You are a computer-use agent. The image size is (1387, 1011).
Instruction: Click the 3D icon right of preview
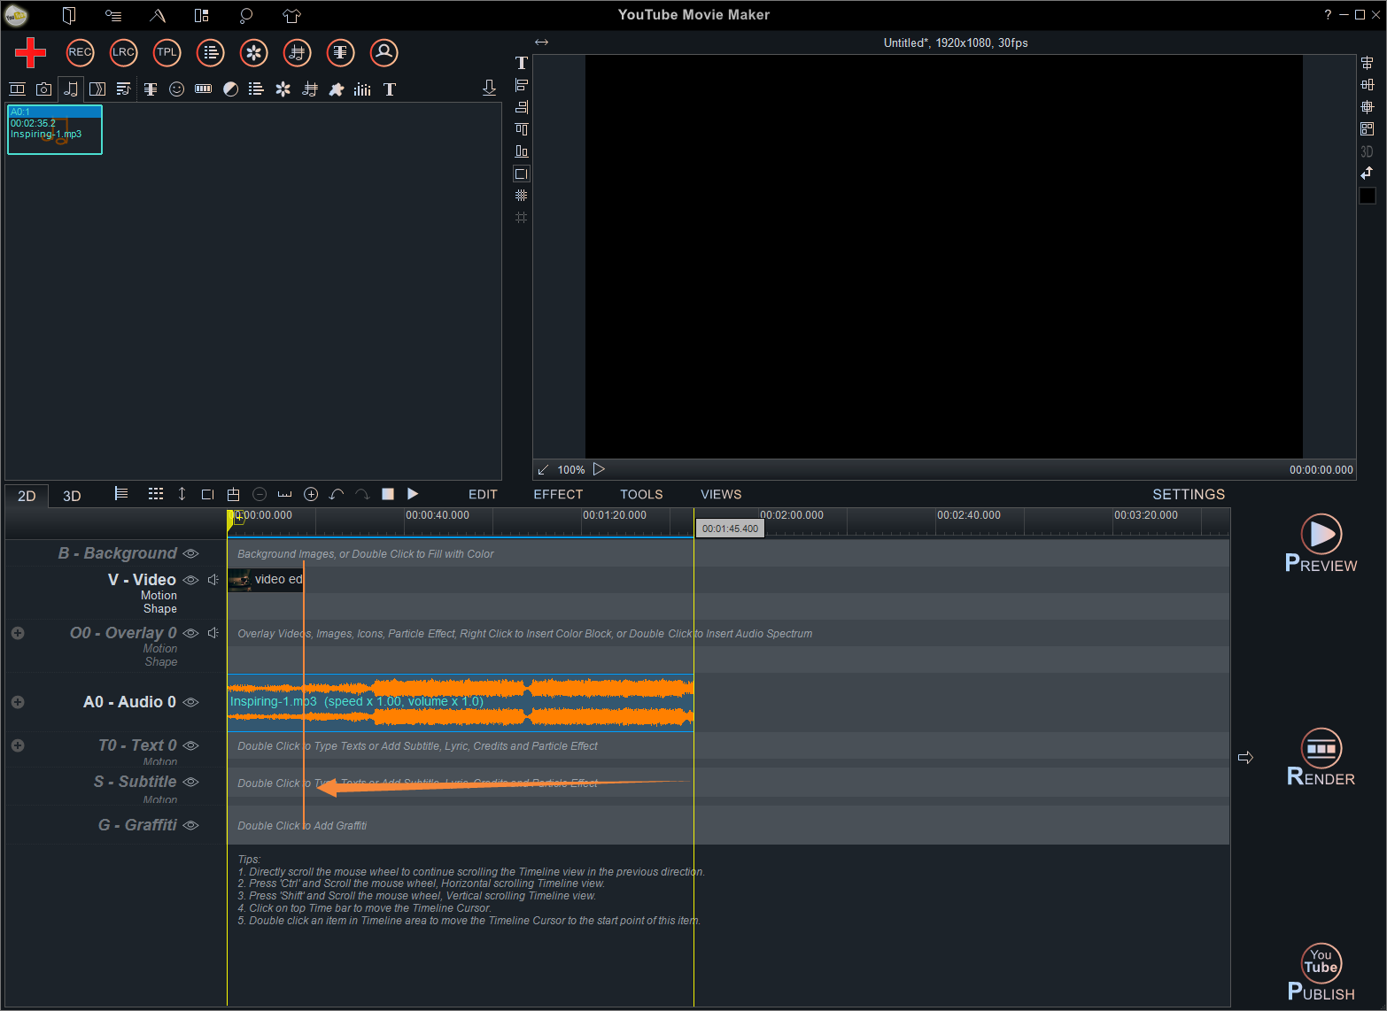tap(1367, 151)
